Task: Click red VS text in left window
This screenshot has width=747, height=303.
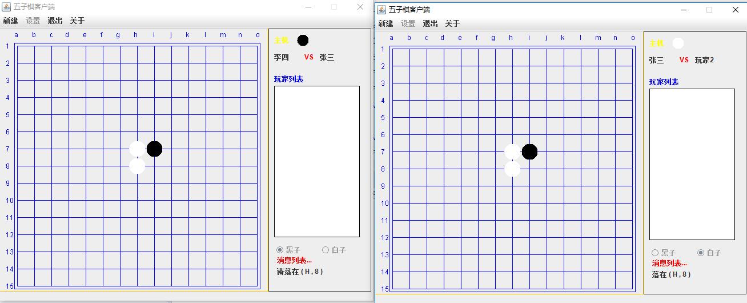Action: 309,57
